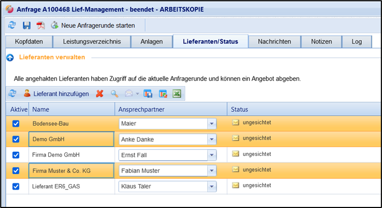Open the send mail dropdown arrow
382x208 pixels.
(137, 94)
